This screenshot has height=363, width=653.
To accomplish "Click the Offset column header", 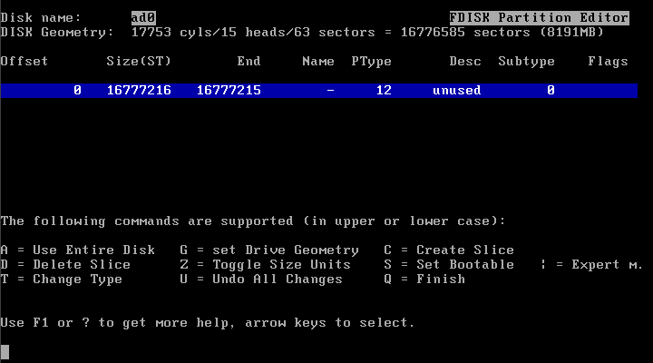I will pos(24,62).
